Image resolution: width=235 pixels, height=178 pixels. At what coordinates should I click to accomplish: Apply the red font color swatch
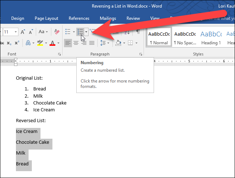[52, 43]
